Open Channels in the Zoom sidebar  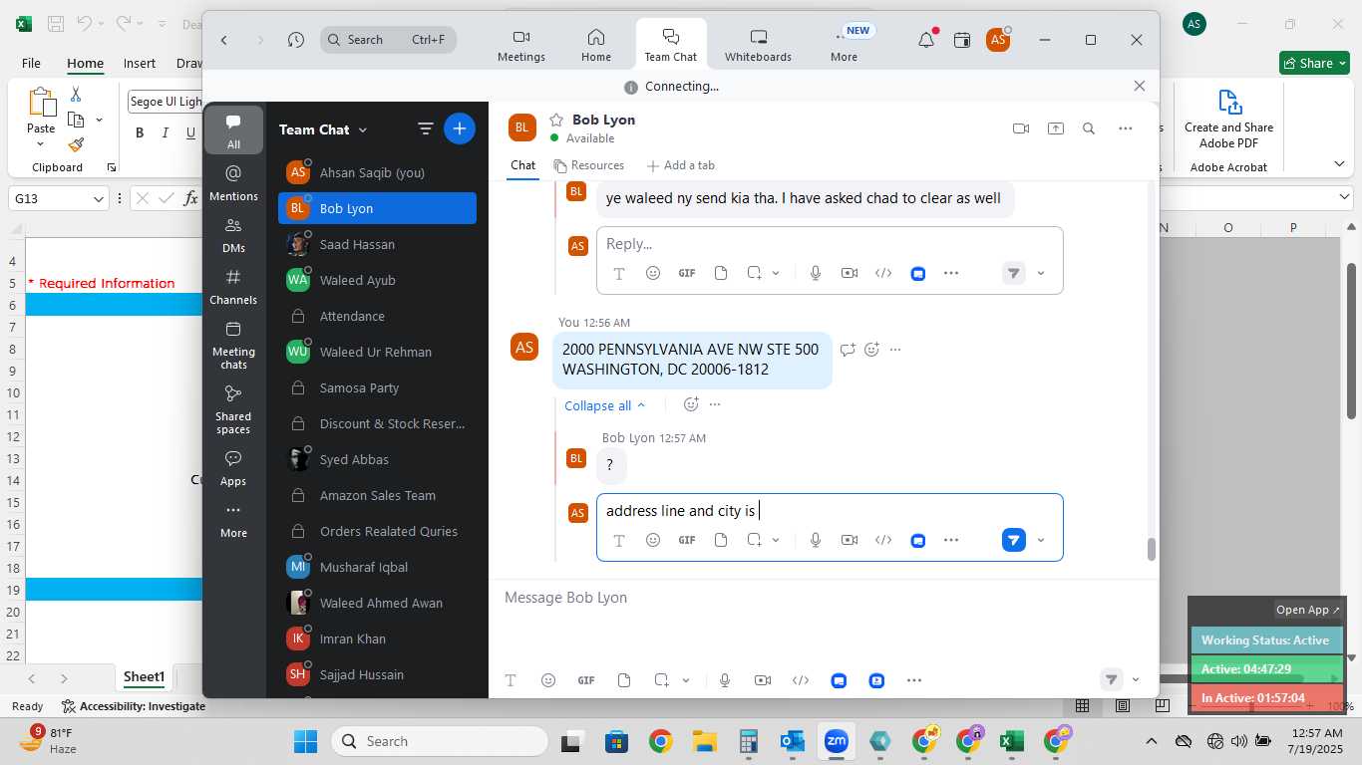click(233, 287)
